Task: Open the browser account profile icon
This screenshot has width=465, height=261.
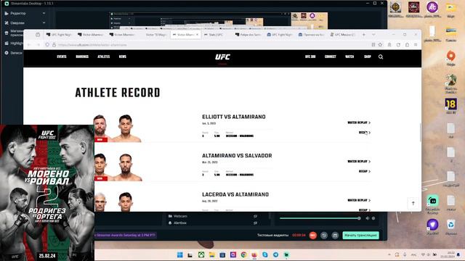Action: coord(389,45)
